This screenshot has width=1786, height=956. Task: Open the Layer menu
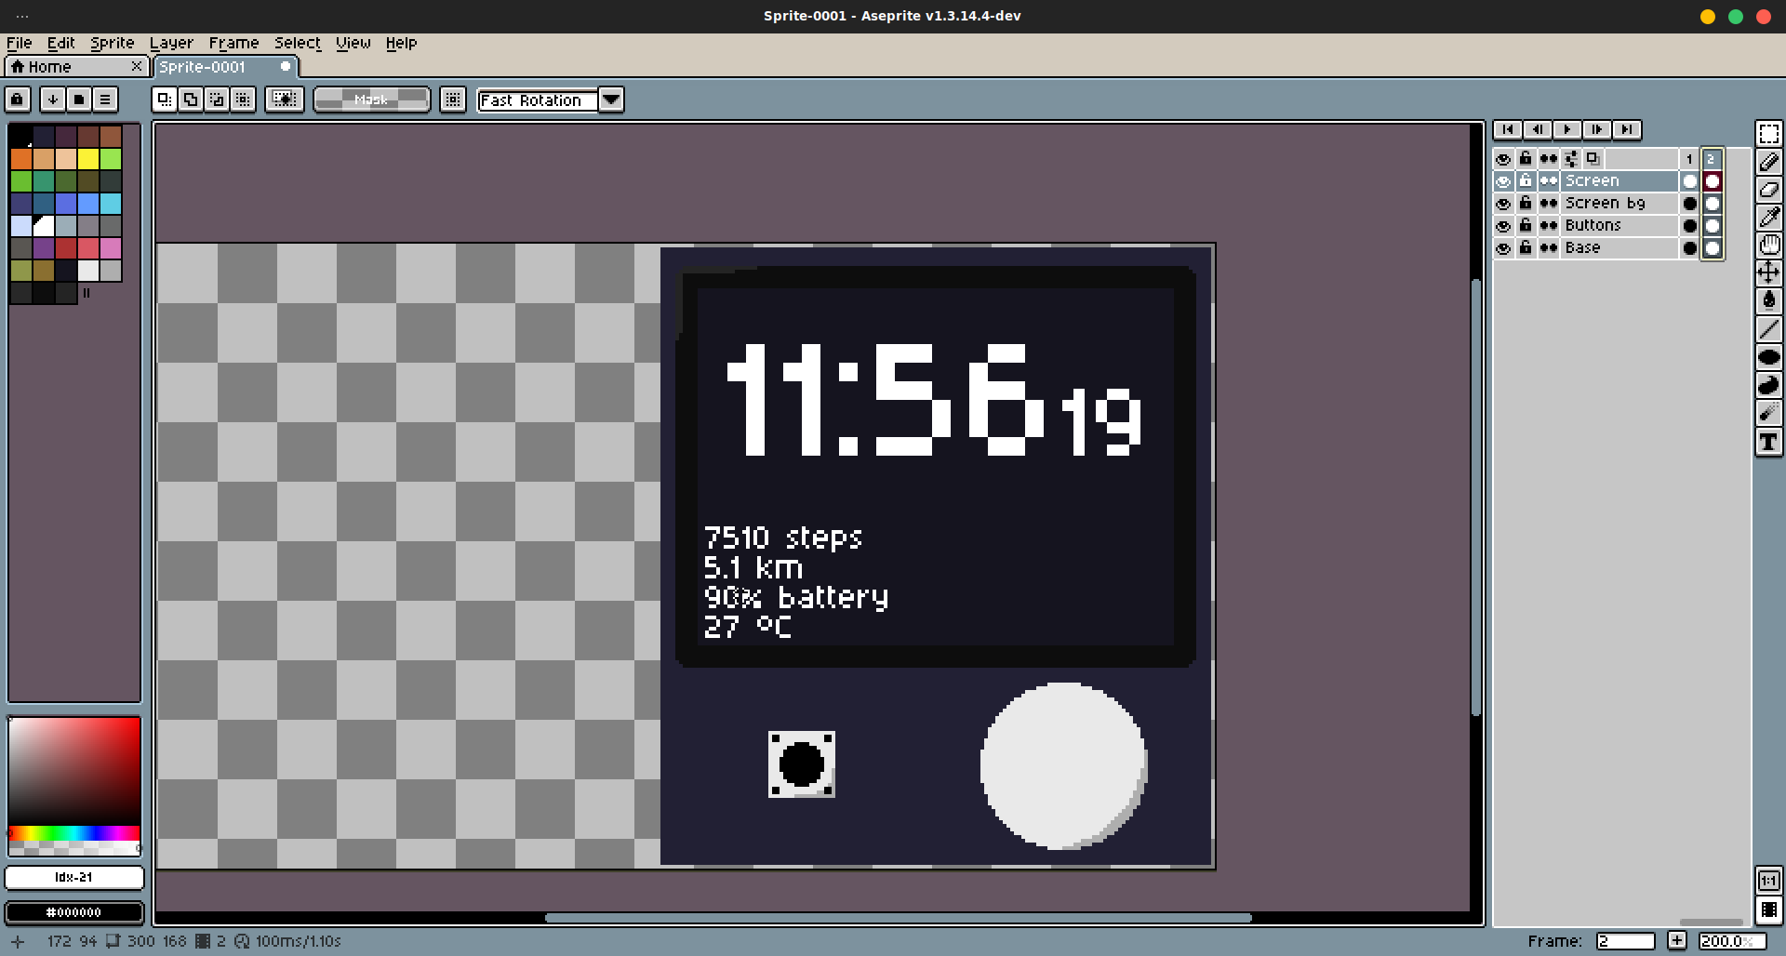(x=171, y=43)
